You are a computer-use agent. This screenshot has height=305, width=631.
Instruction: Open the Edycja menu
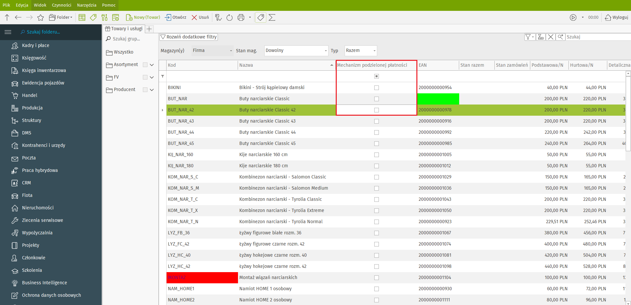[22, 5]
